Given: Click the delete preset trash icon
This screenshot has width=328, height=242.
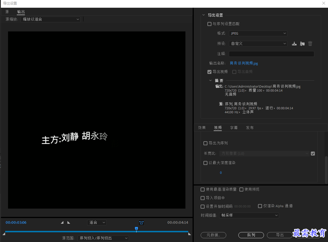Looking at the screenshot, I should 310,43.
